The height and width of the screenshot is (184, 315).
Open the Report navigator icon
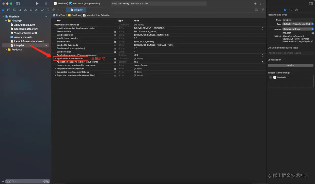48,10
